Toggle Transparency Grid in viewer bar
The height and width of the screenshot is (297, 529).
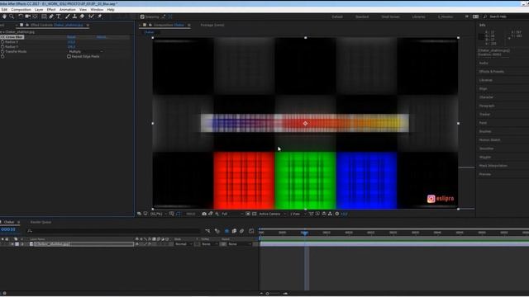tap(255, 214)
